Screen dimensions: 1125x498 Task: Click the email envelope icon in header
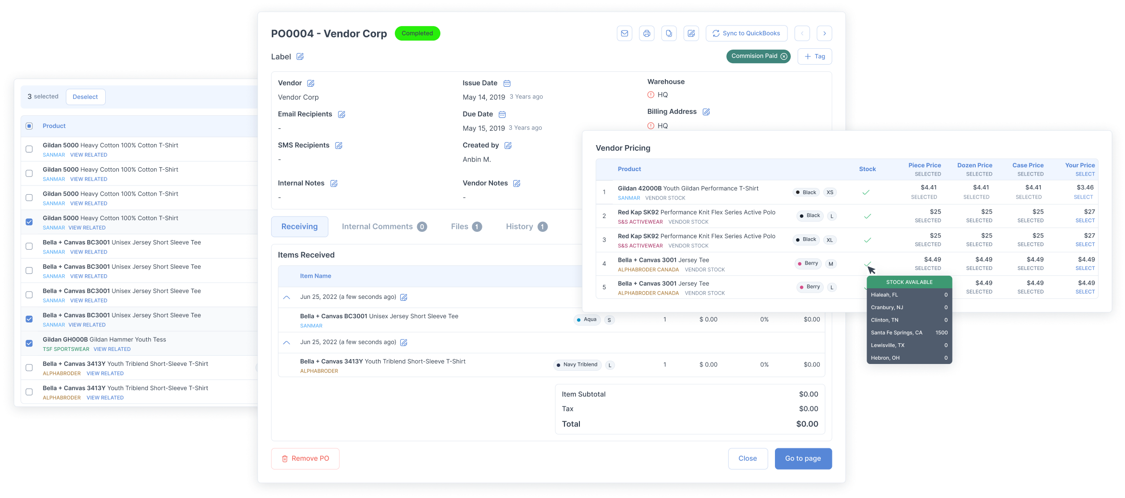click(x=624, y=33)
